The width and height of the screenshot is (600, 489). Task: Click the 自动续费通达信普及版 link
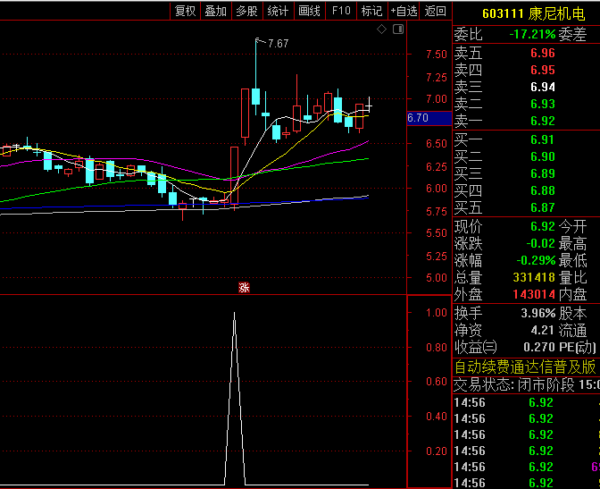(525, 367)
